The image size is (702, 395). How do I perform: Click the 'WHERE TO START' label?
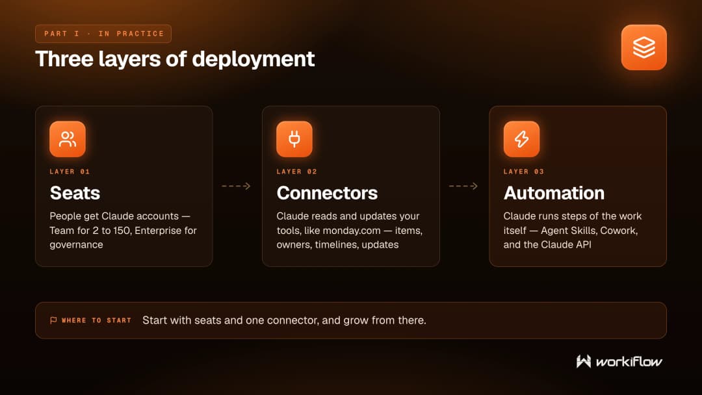96,320
